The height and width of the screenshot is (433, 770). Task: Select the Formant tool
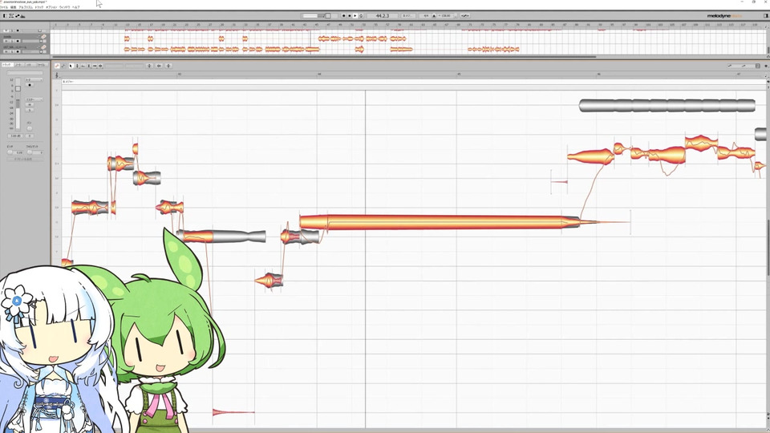tap(83, 66)
